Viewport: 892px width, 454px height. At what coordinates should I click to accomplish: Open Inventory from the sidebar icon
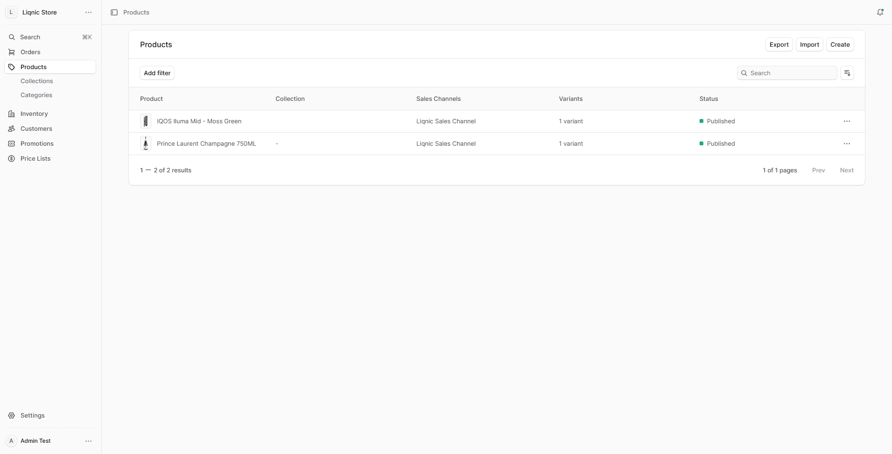click(x=11, y=113)
